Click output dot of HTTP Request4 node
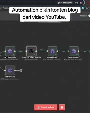This screenshot has width=90, height=113. pyautogui.click(x=79, y=51)
